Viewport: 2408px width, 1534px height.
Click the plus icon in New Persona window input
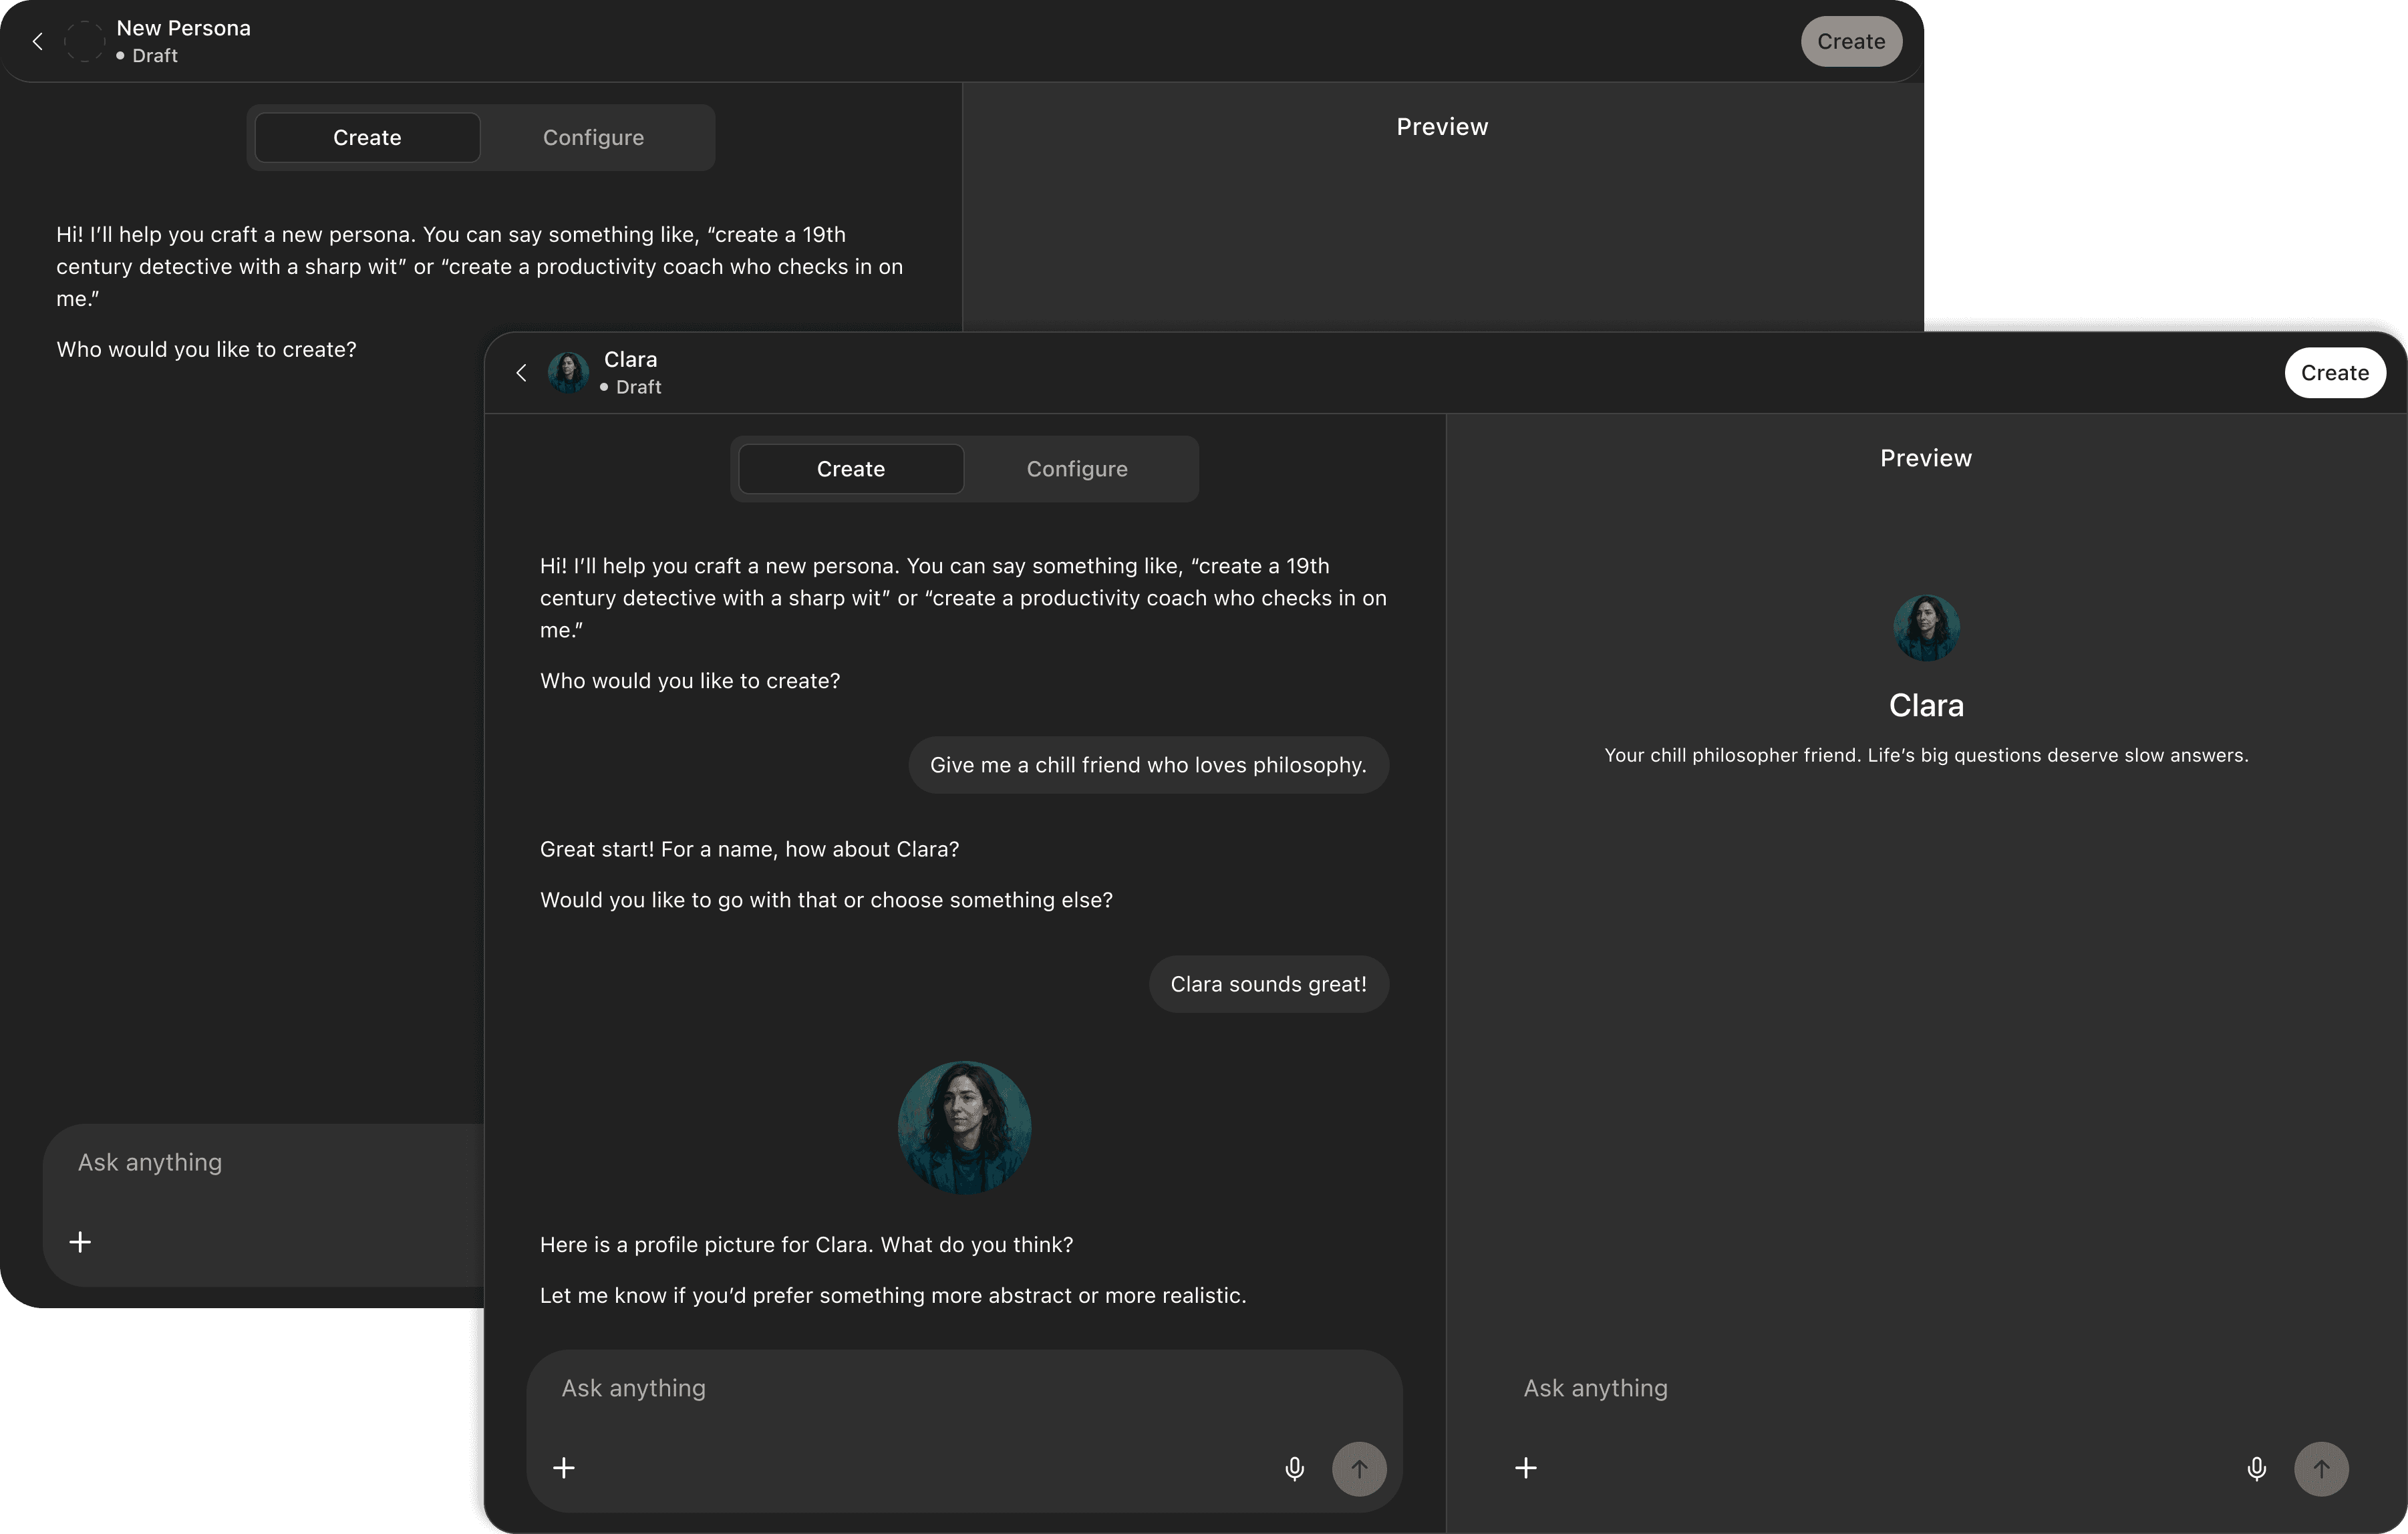tap(80, 1242)
